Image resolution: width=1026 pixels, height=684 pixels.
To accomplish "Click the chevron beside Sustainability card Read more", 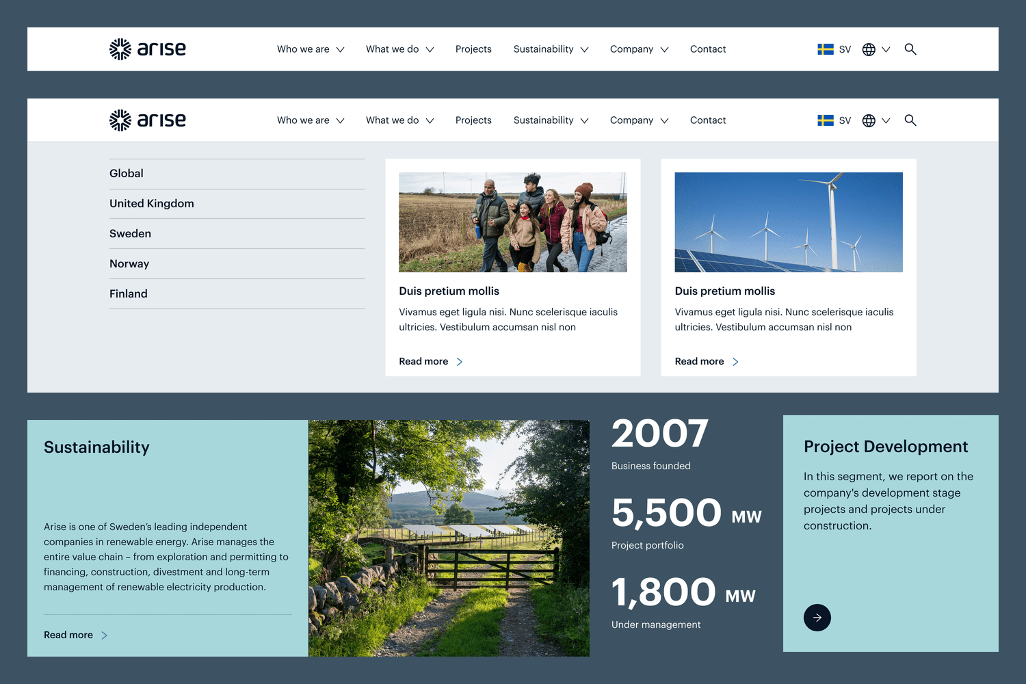I will (x=104, y=635).
